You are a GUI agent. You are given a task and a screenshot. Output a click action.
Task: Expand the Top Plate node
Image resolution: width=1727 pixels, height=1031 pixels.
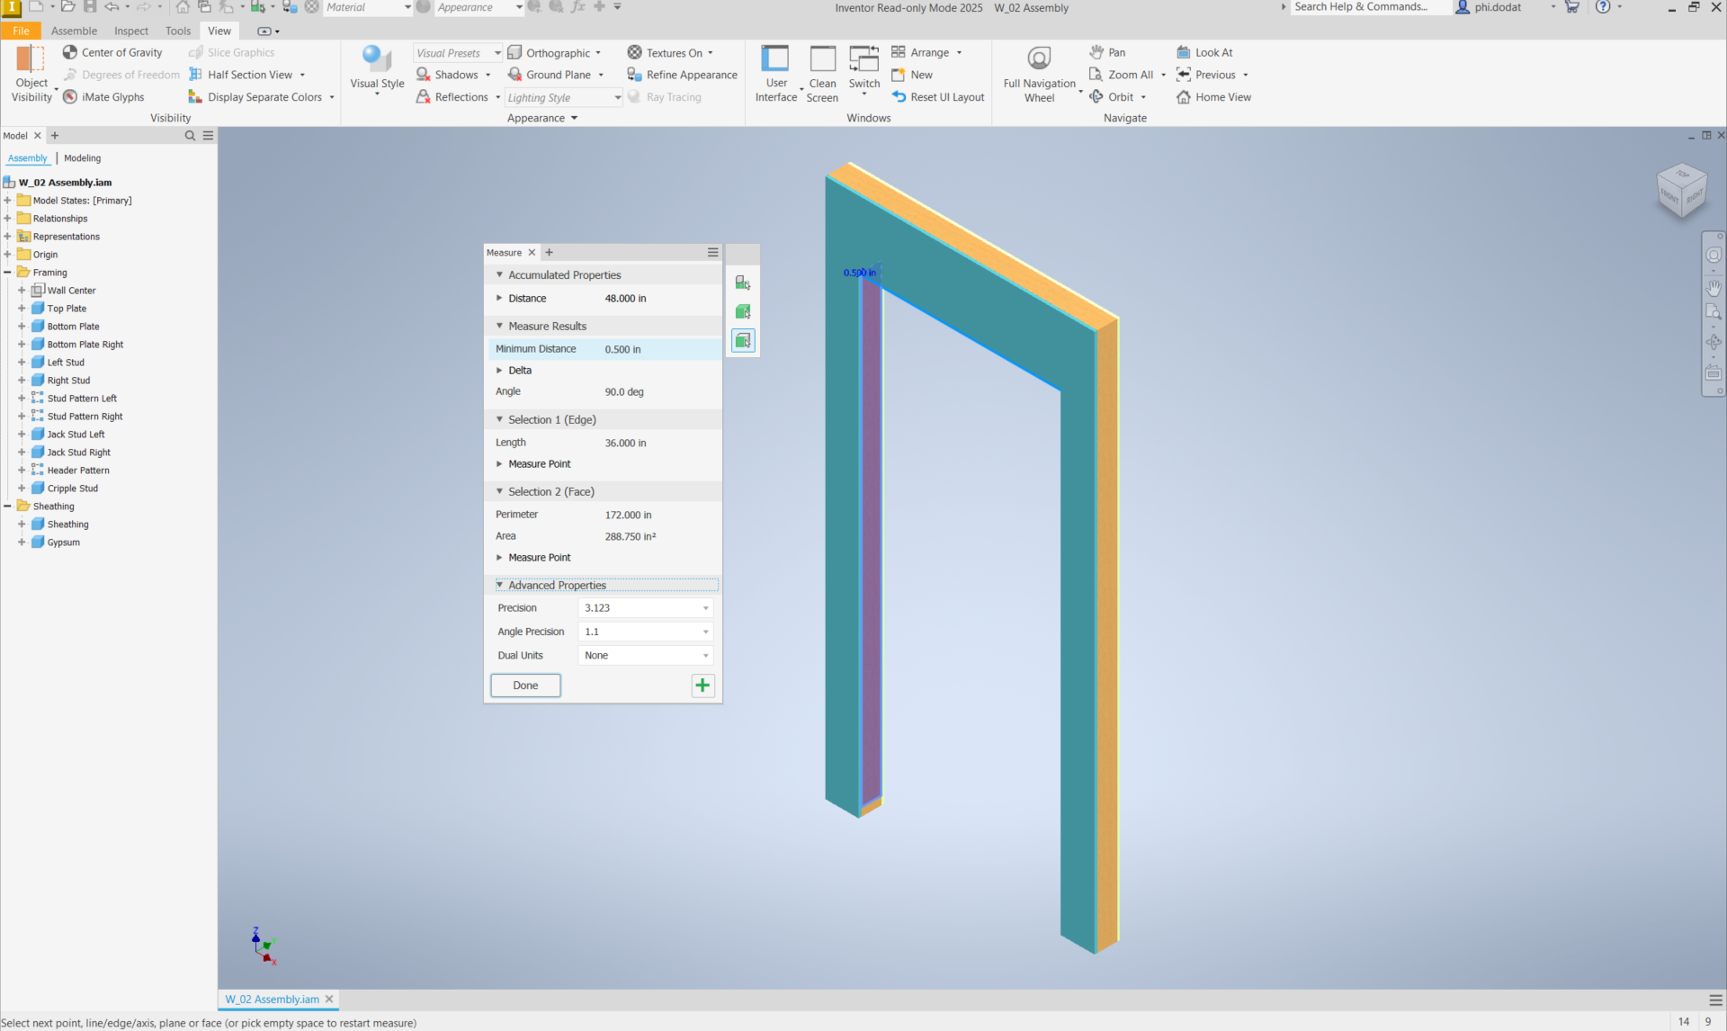click(22, 309)
